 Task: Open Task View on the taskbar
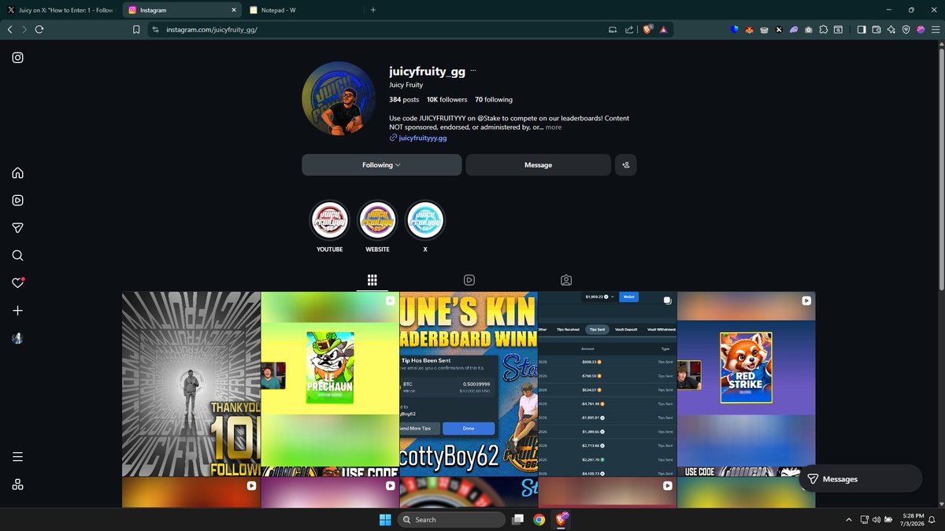518,520
